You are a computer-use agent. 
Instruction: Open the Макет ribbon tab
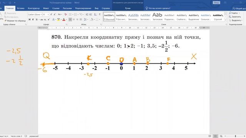point(46,8)
